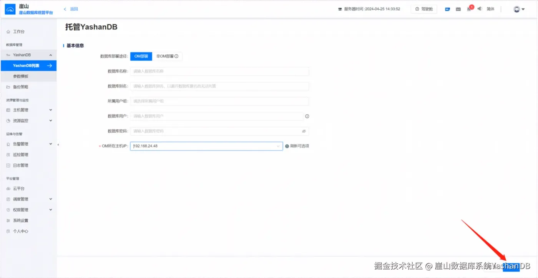Expand the 资源监控 chevron
The image size is (538, 278).
(50, 121)
